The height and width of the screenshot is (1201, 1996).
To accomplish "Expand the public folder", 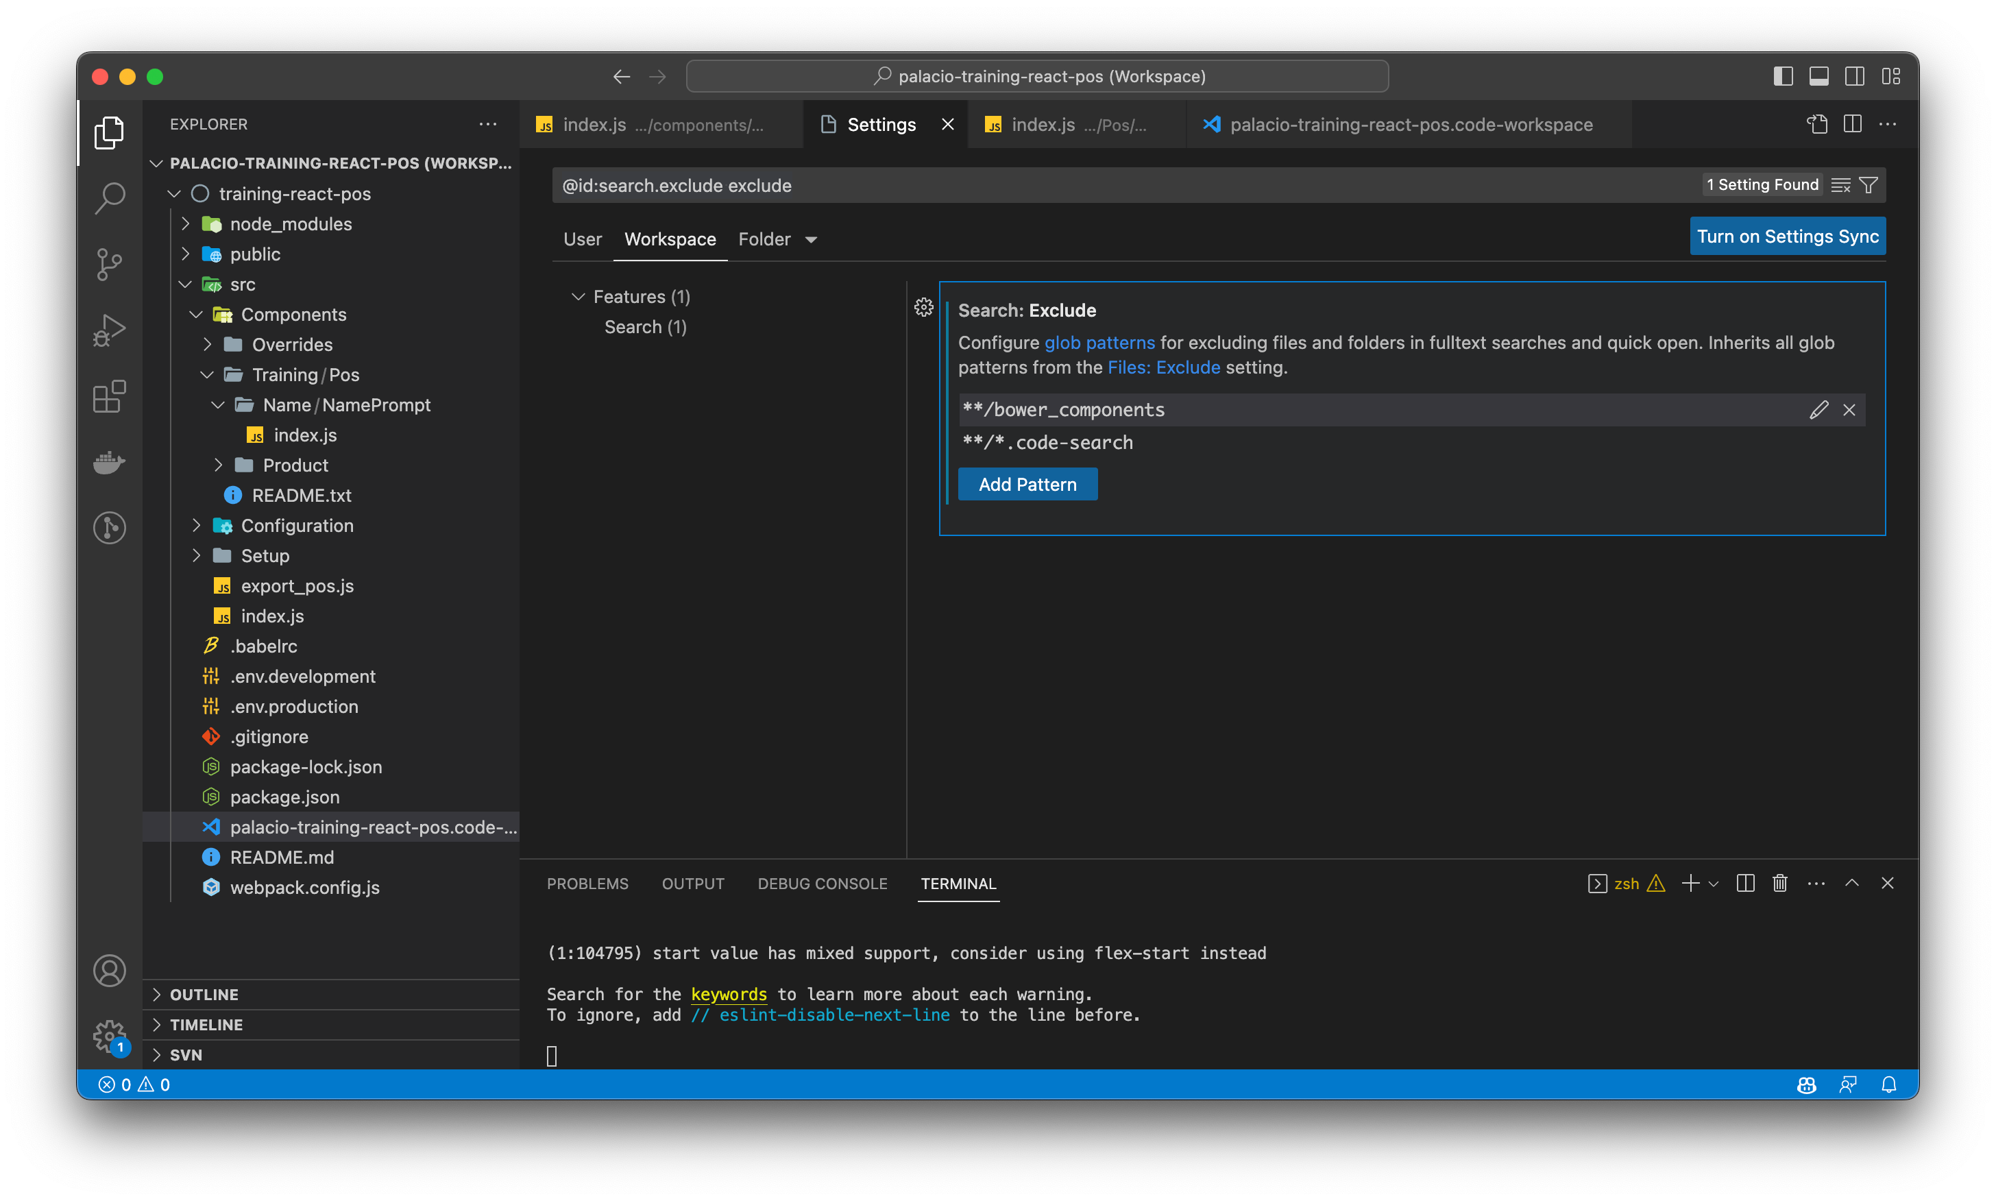I will point(185,254).
